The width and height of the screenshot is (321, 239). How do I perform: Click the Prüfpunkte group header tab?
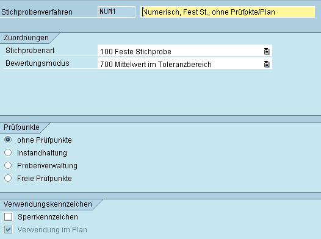click(21, 127)
